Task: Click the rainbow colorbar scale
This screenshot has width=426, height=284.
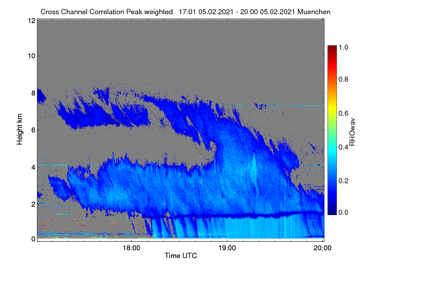Action: [x=332, y=130]
